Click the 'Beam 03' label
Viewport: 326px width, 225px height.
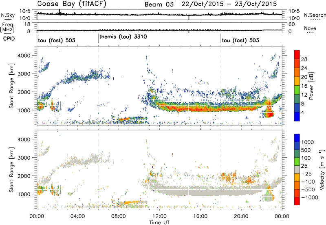pos(159,4)
